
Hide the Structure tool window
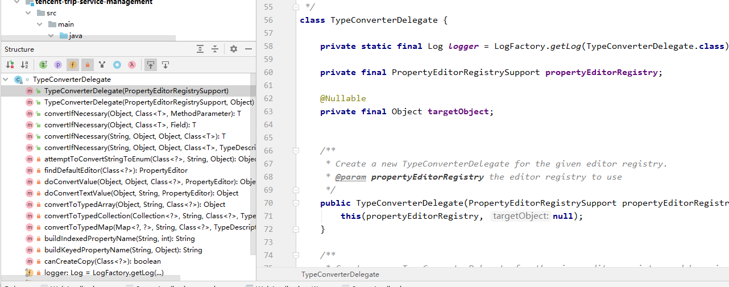(x=248, y=49)
